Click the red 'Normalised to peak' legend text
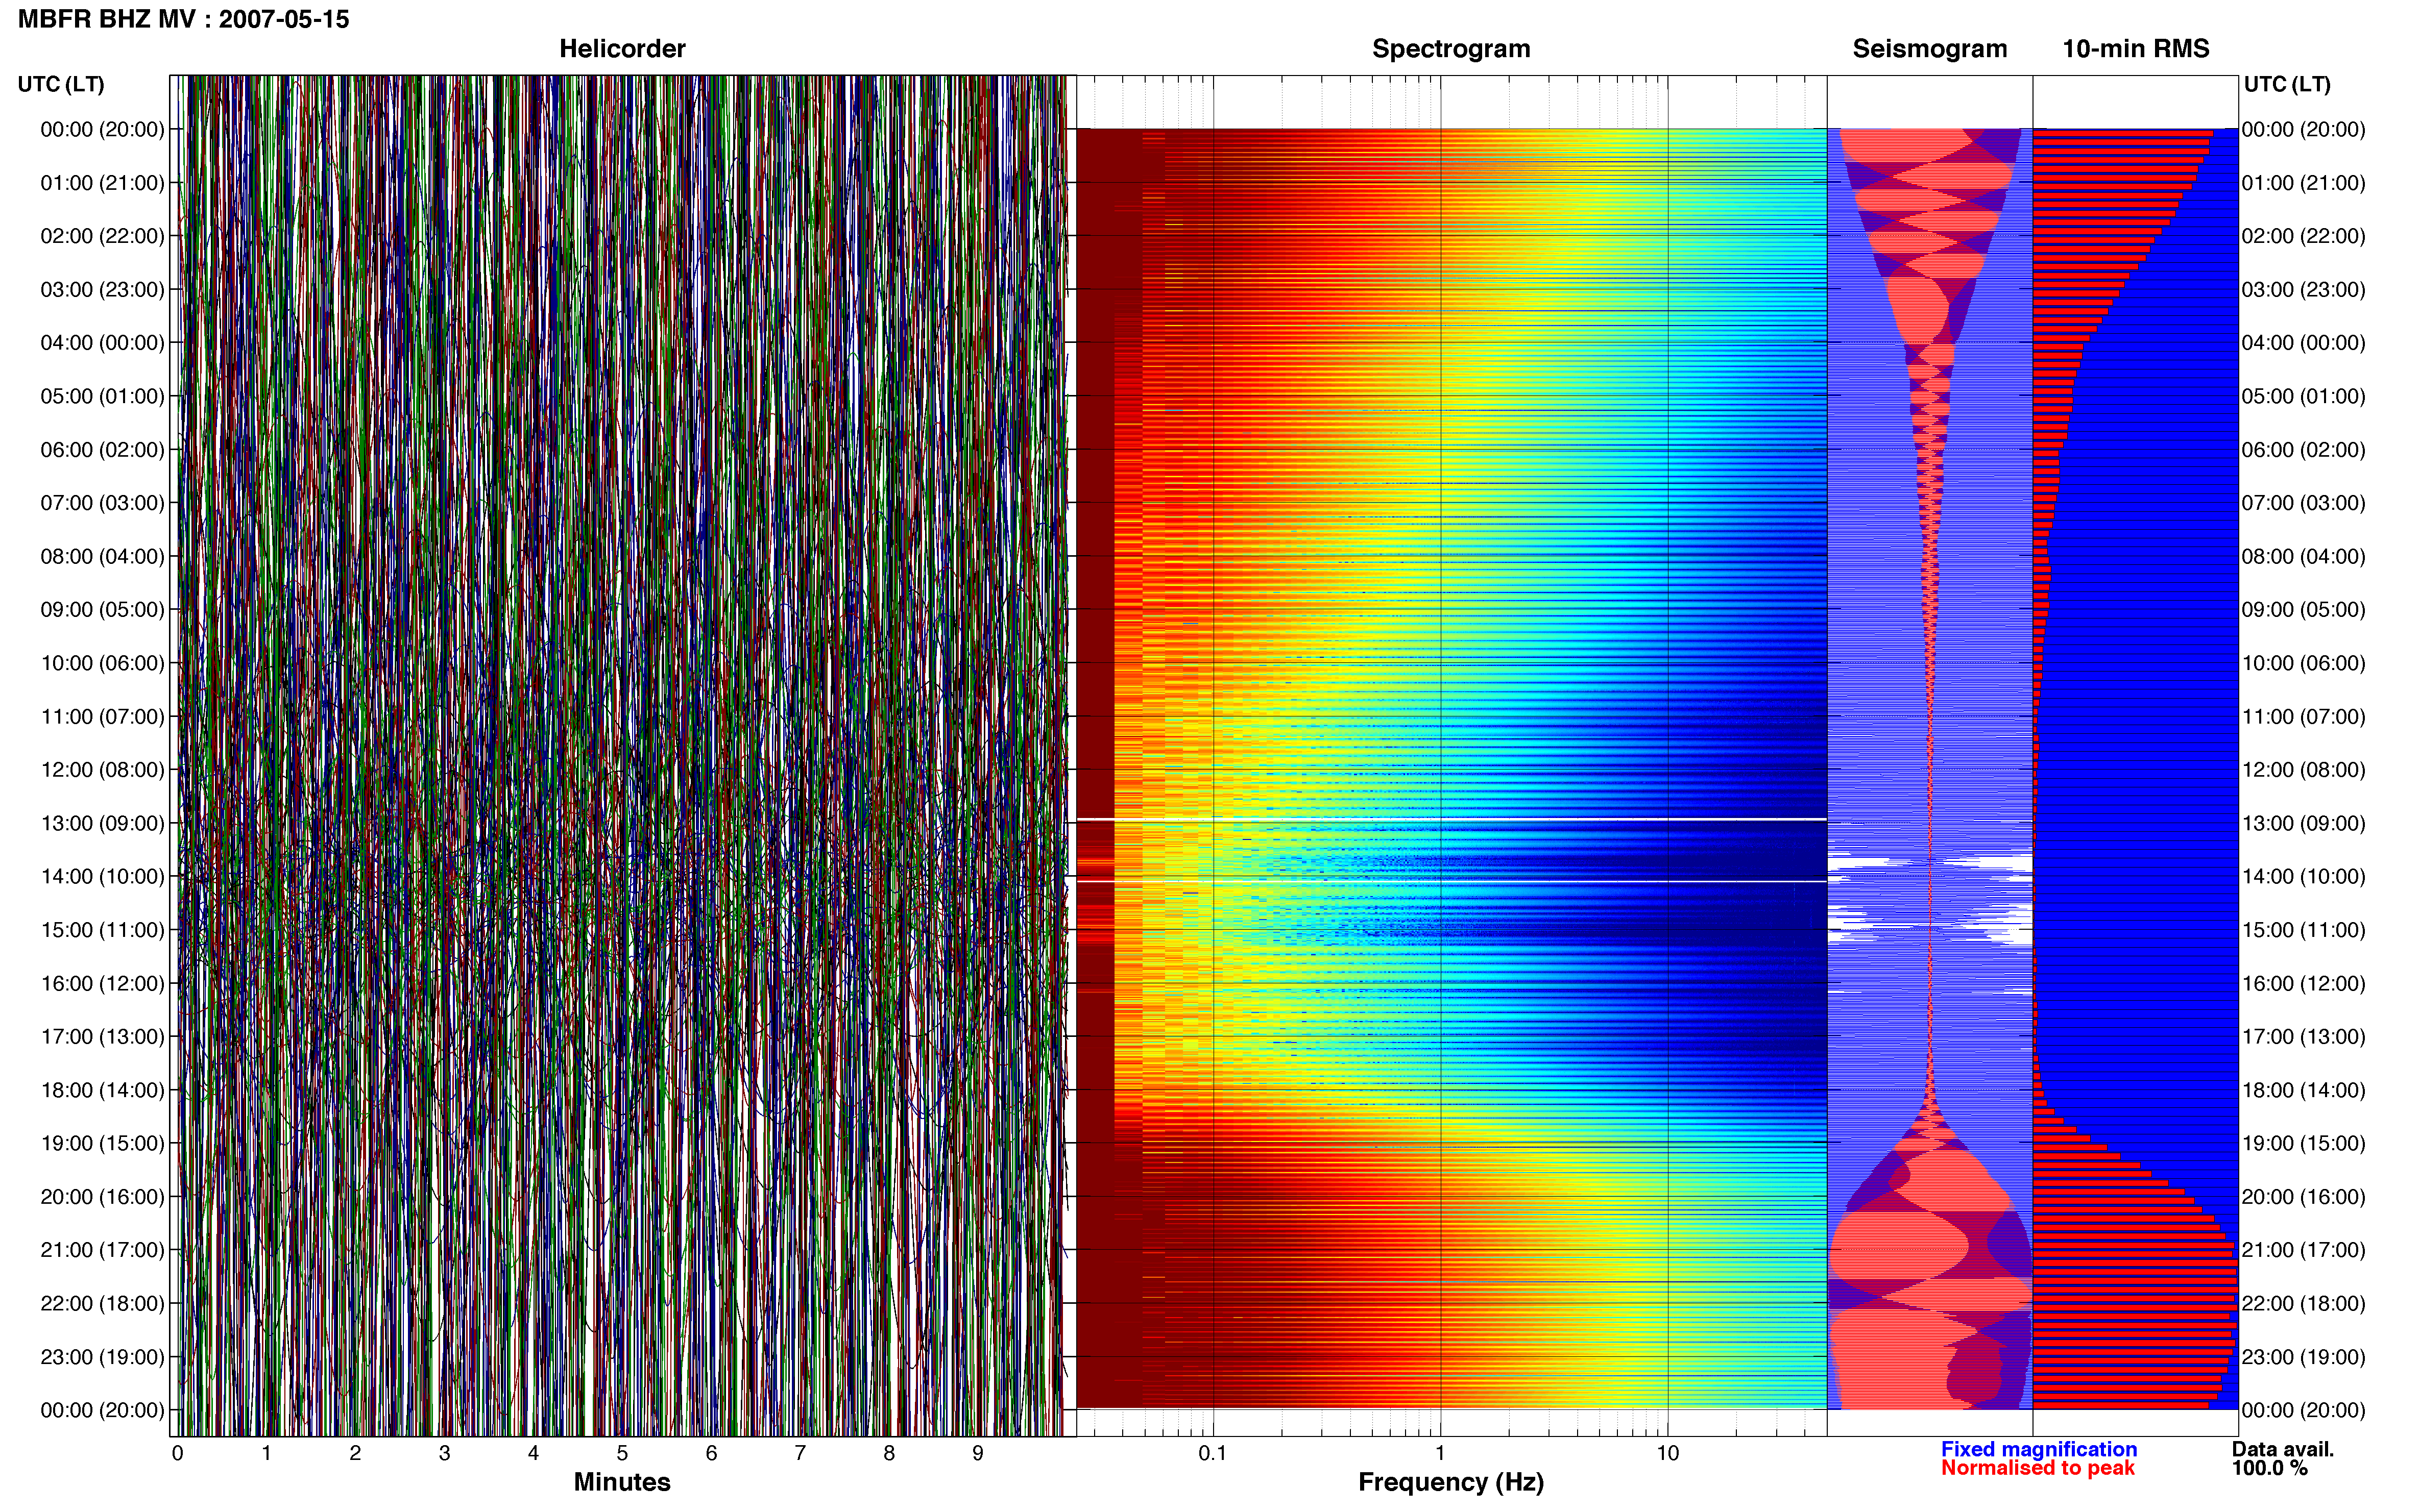Image resolution: width=2420 pixels, height=1512 pixels. [x=2038, y=1468]
